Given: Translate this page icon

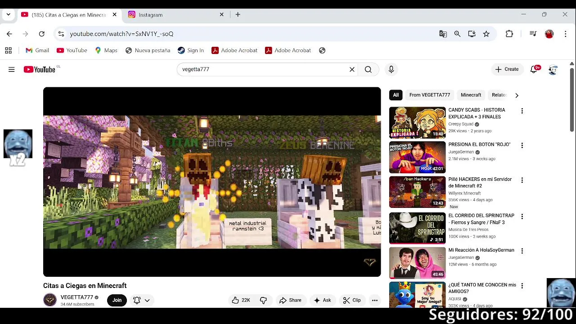Looking at the screenshot, I should click(x=443, y=34).
